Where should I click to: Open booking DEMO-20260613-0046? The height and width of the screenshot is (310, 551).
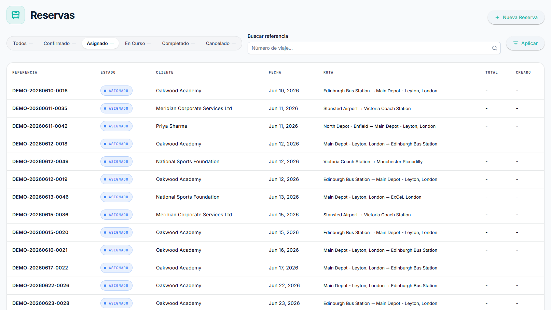pos(40,197)
